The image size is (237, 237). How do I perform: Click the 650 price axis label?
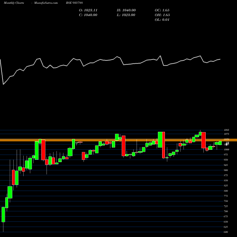[226, 222]
